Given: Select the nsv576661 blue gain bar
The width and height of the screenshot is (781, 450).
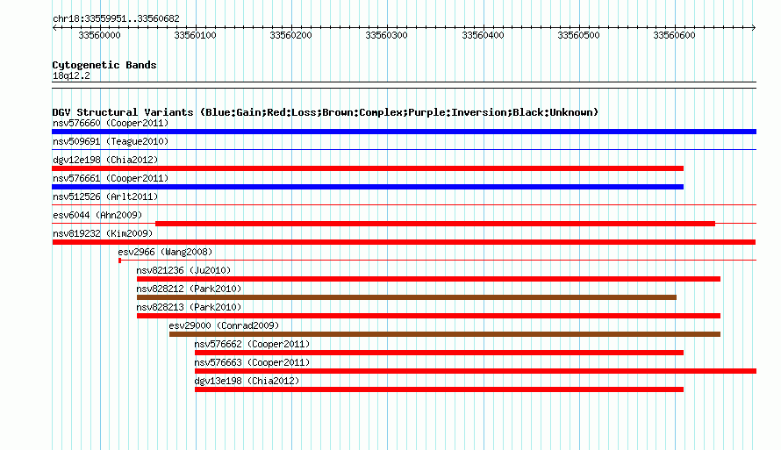Looking at the screenshot, I should [368, 187].
